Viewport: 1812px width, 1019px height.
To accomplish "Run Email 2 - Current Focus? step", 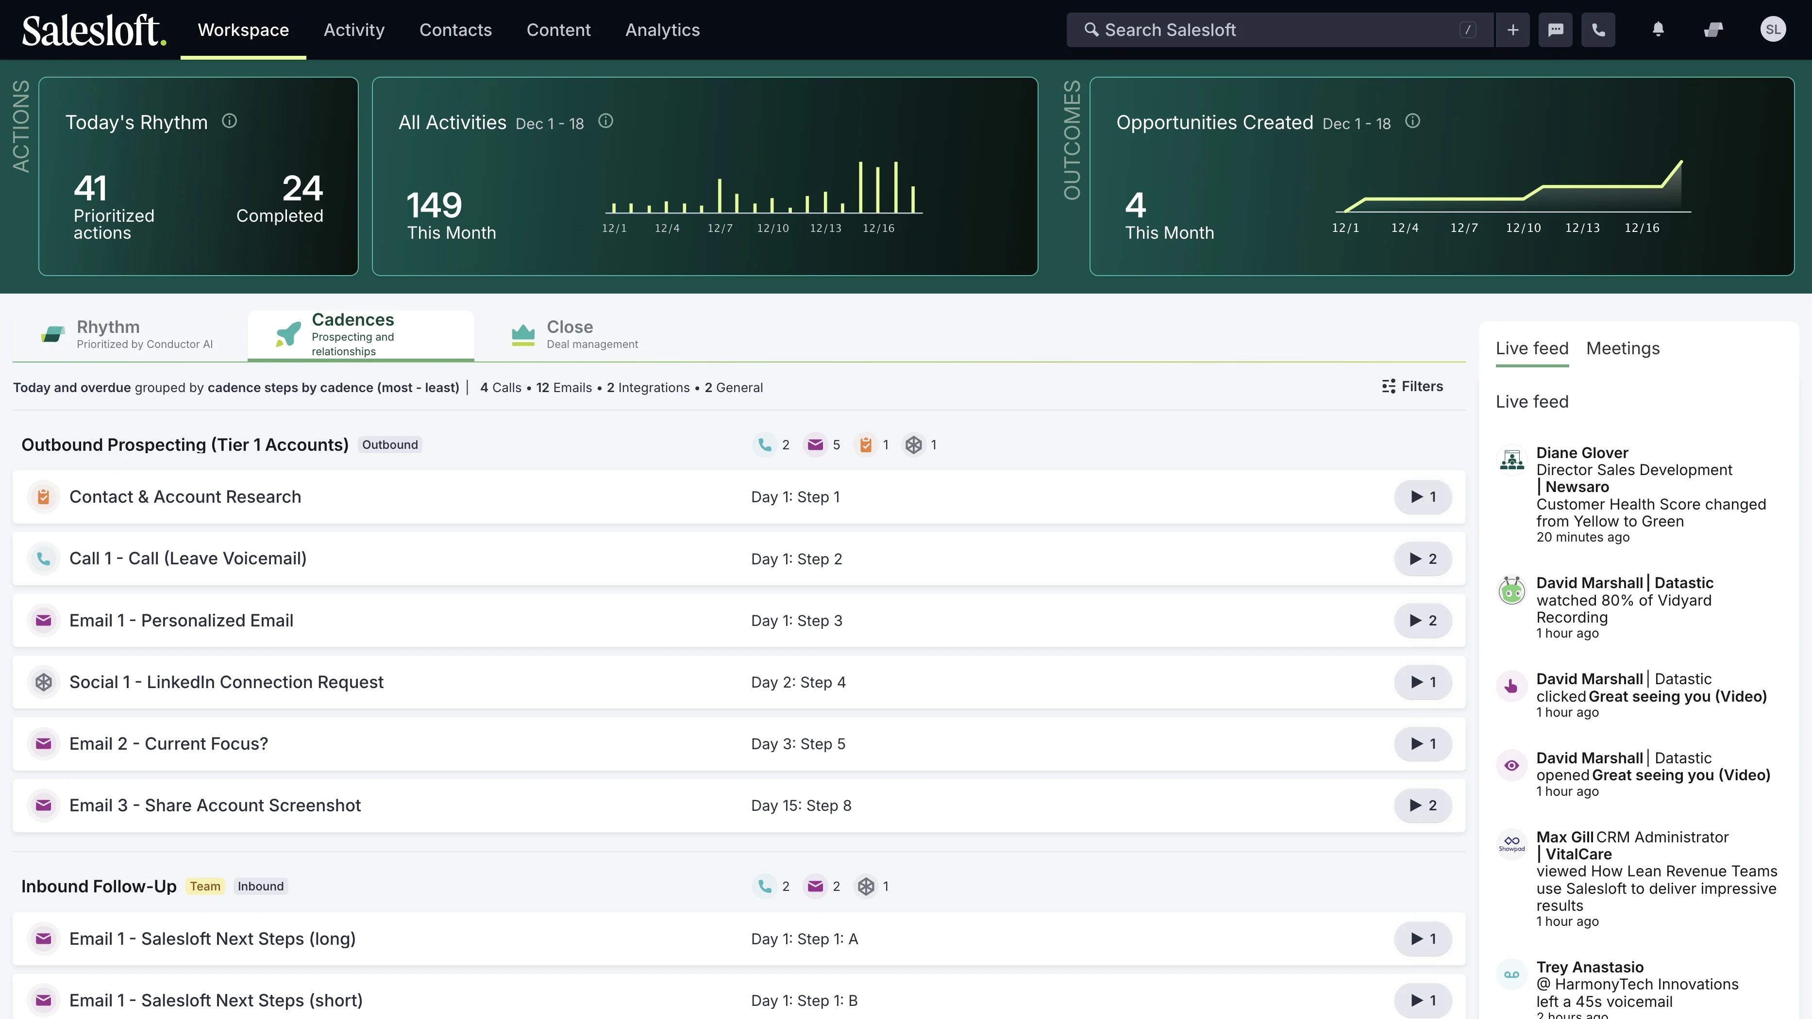I will [1423, 743].
